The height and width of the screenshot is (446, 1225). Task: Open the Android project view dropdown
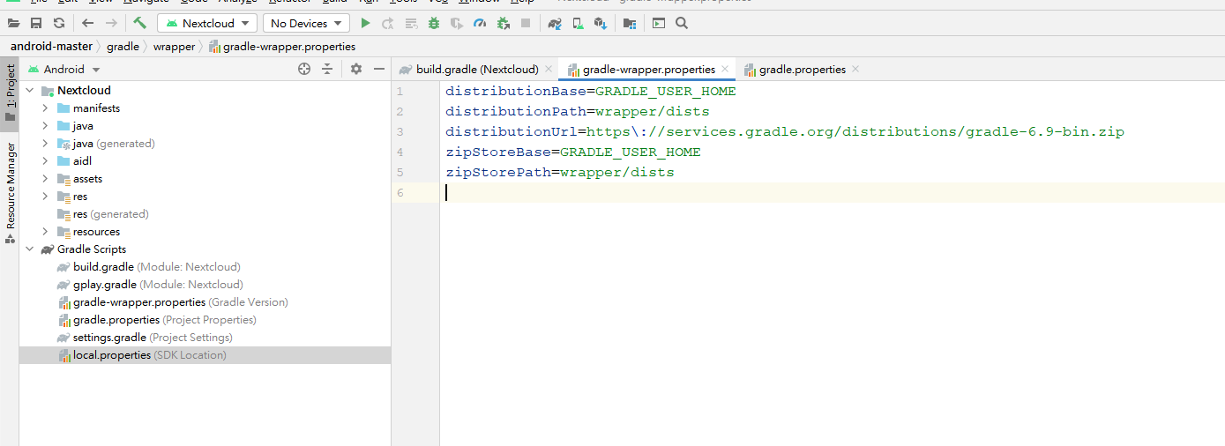click(x=63, y=70)
